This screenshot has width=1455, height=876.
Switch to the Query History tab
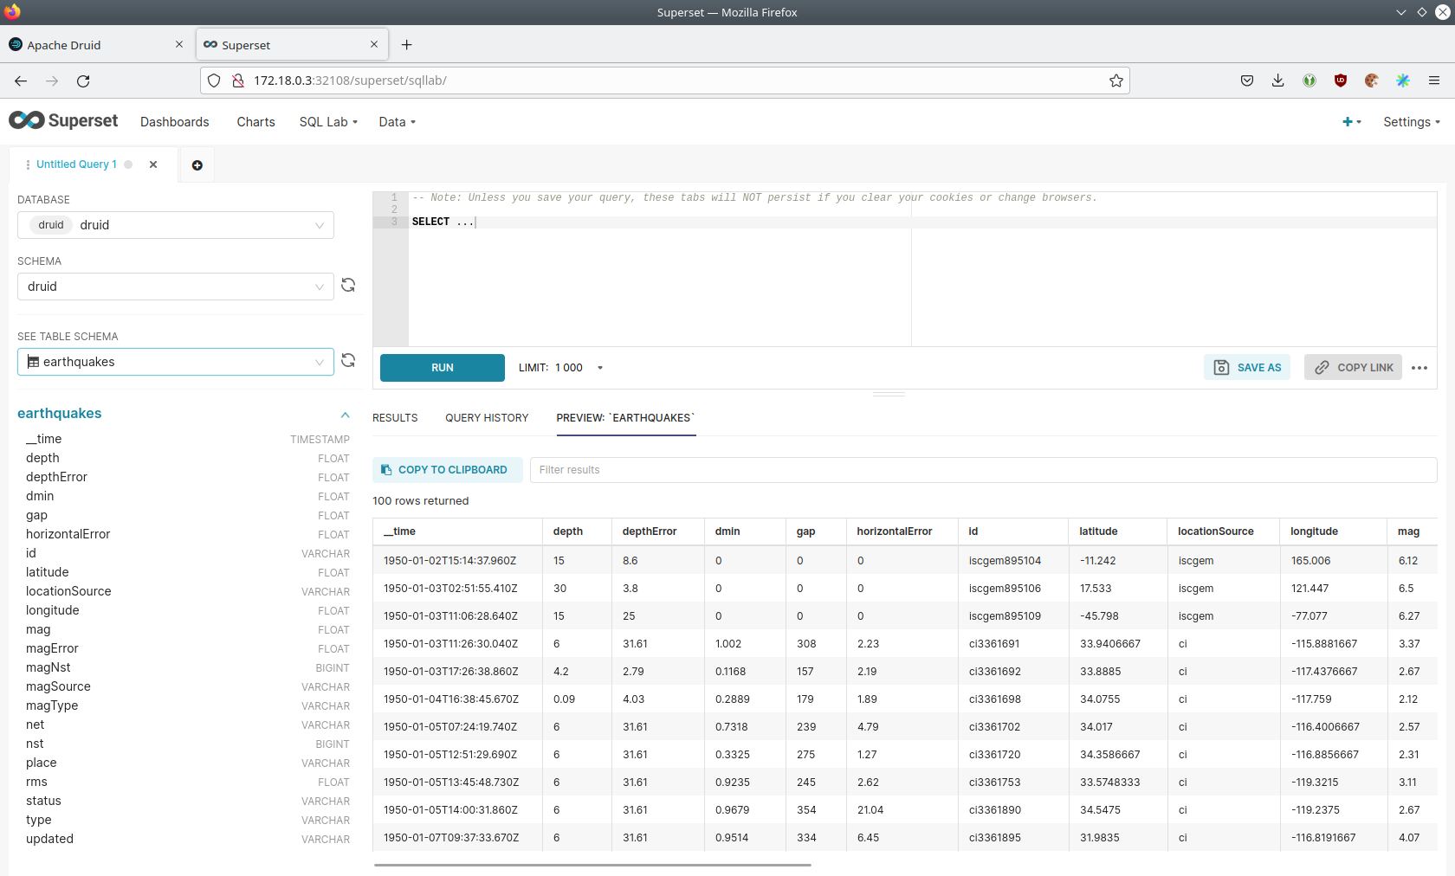(x=487, y=418)
